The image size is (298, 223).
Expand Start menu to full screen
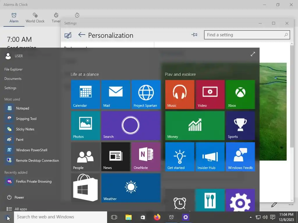point(253,54)
